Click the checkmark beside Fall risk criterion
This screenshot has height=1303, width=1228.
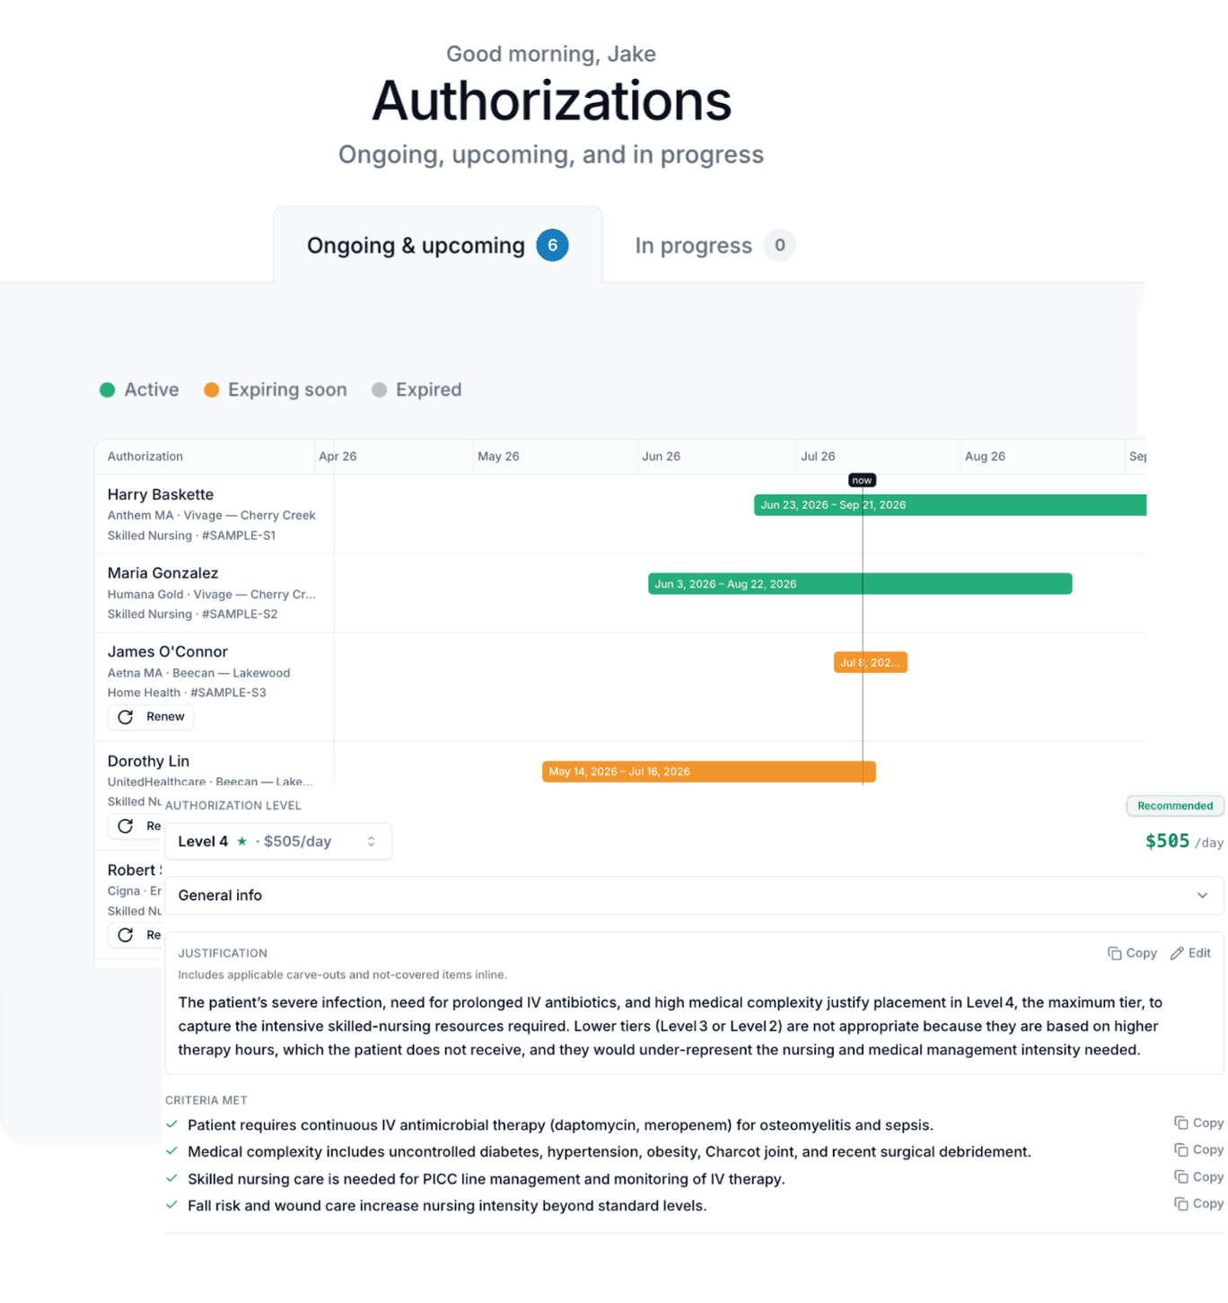point(171,1205)
